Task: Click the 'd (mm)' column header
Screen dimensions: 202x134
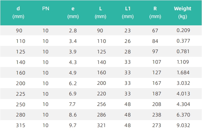Action: pyautogui.click(x=18, y=12)
